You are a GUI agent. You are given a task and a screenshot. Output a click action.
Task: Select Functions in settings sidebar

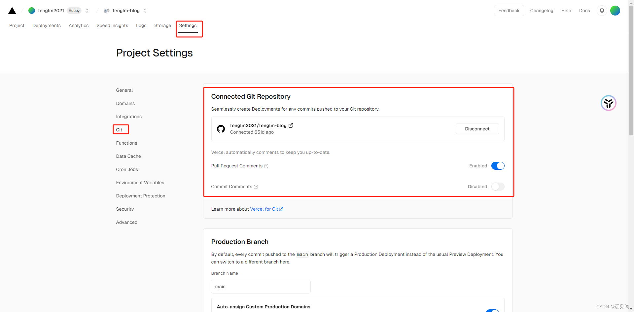point(126,143)
